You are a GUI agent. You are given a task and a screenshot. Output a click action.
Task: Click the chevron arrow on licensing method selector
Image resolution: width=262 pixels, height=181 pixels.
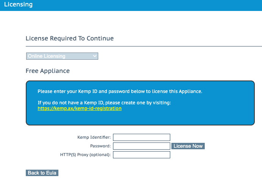[x=94, y=56]
